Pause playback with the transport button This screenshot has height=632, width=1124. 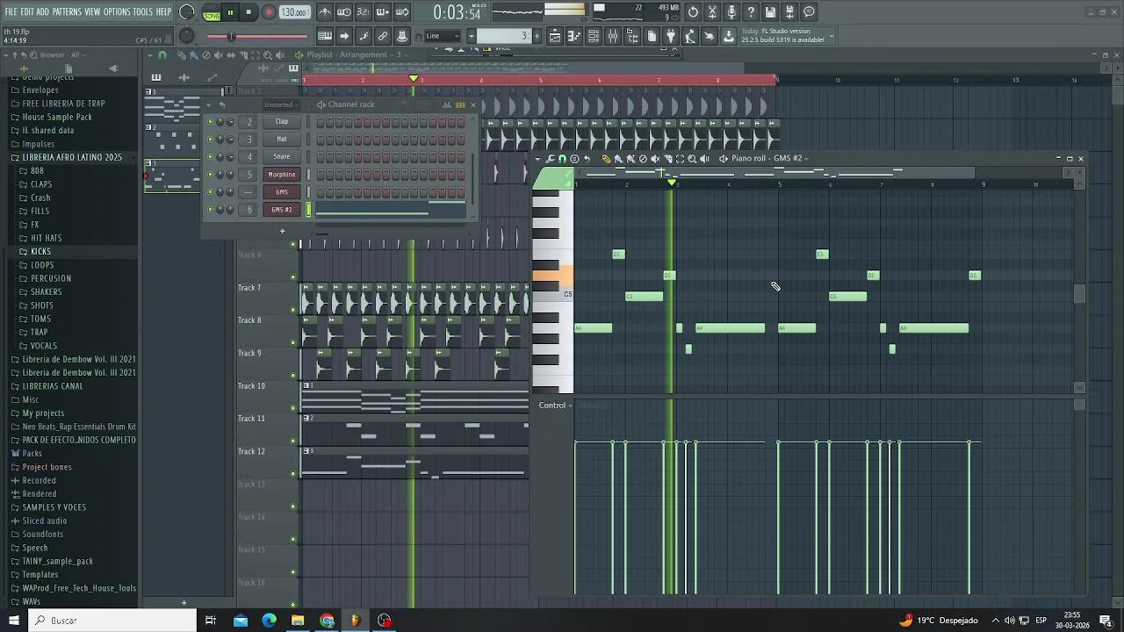pos(231,12)
